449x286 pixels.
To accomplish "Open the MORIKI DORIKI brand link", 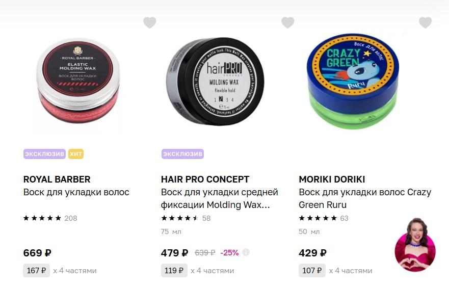I will pyautogui.click(x=332, y=179).
